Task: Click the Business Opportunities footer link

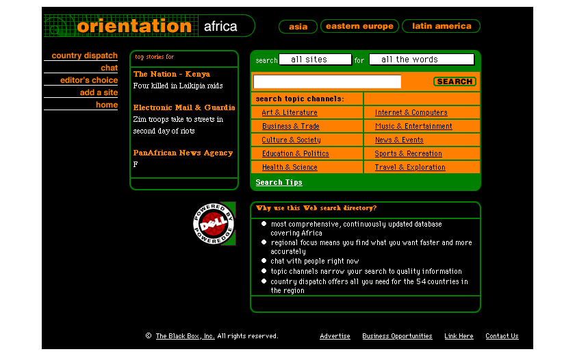Action: click(x=397, y=336)
